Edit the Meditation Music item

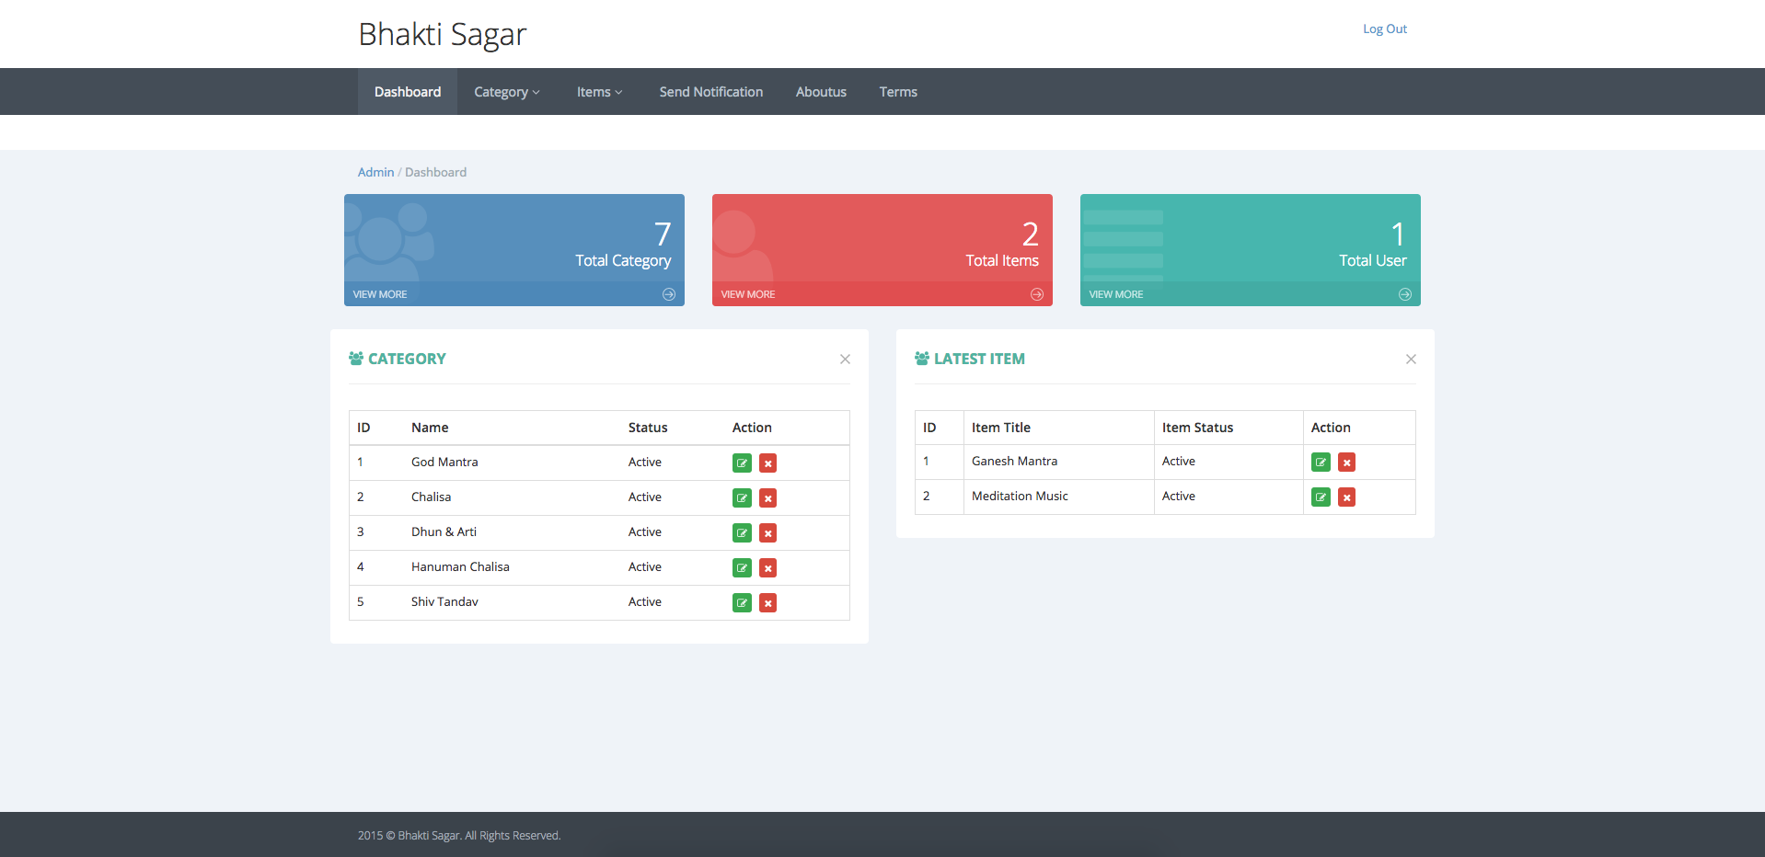1321,497
